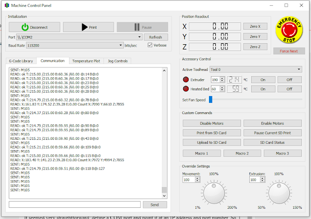Image resolution: width=311 pixels, height=219 pixels.
Task: Click the grayed Pause button
Action: point(142,27)
